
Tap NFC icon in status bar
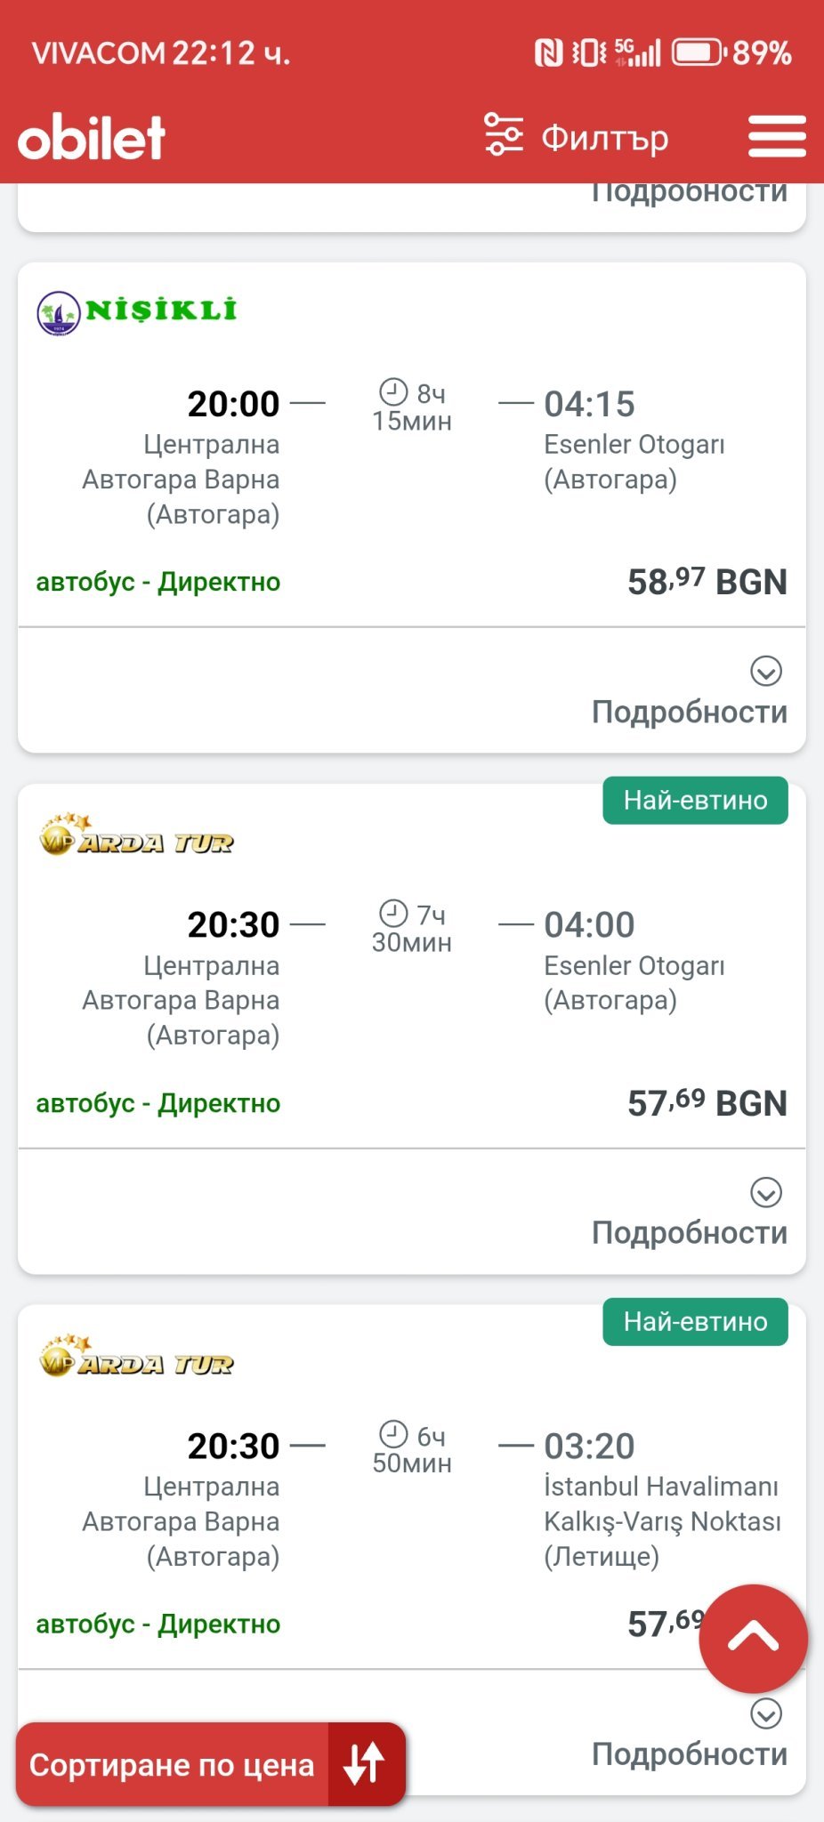pos(548,53)
